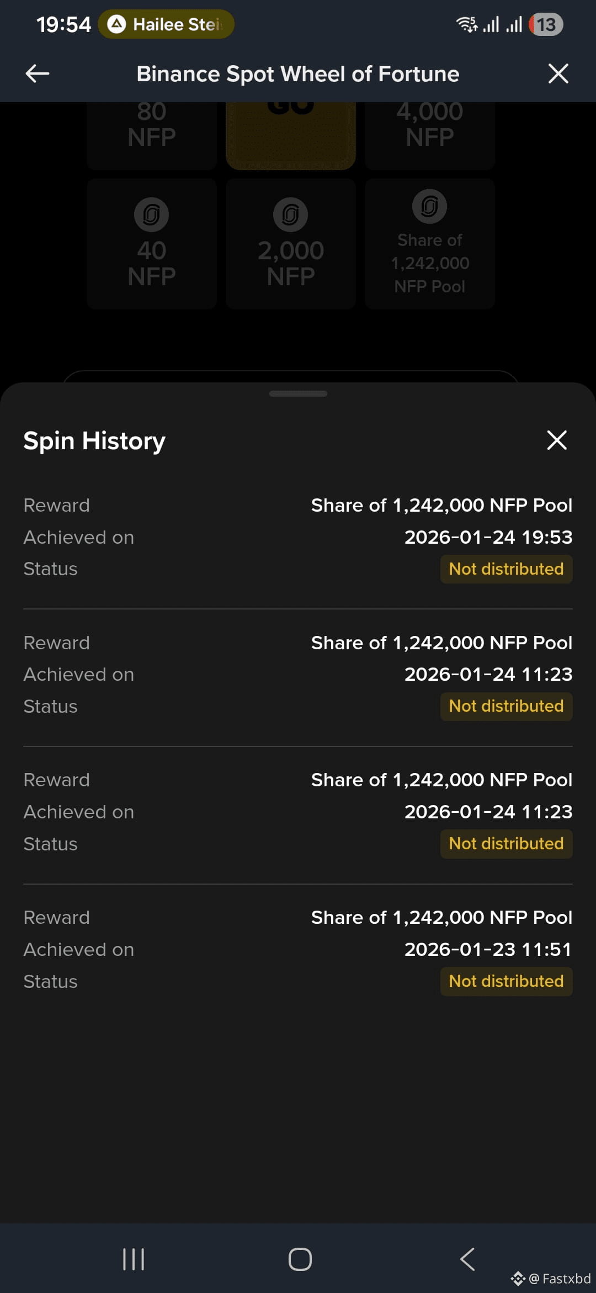Tap the NFP Pool share coin icon

(429, 207)
